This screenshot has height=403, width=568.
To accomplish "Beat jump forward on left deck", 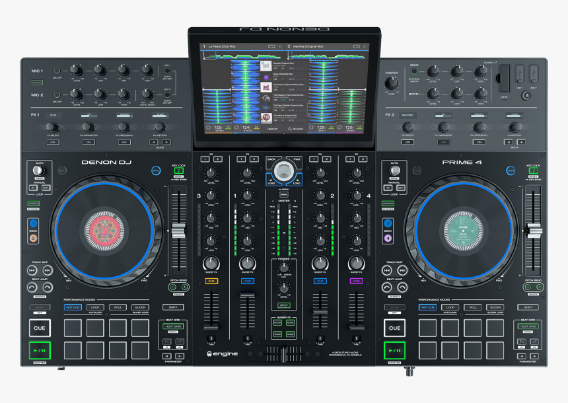I will tap(48, 287).
